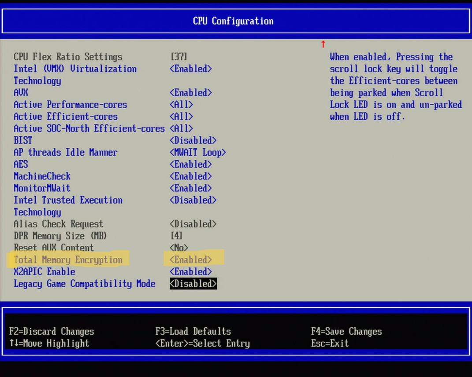Enable Intel Trusted Execution Technology
Viewport: 472px width, 377px height.
tap(193, 200)
